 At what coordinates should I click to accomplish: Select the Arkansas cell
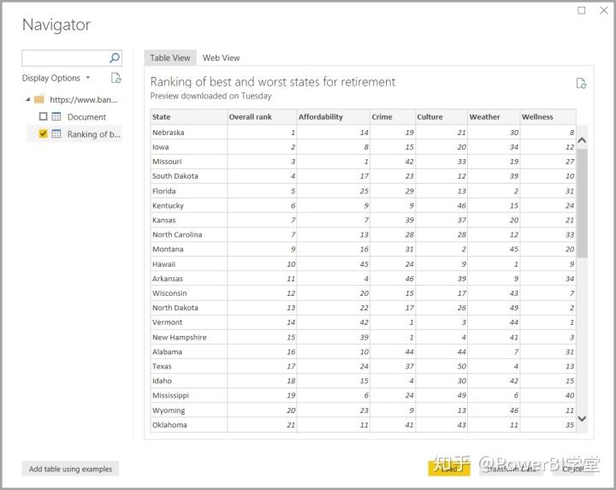[188, 279]
